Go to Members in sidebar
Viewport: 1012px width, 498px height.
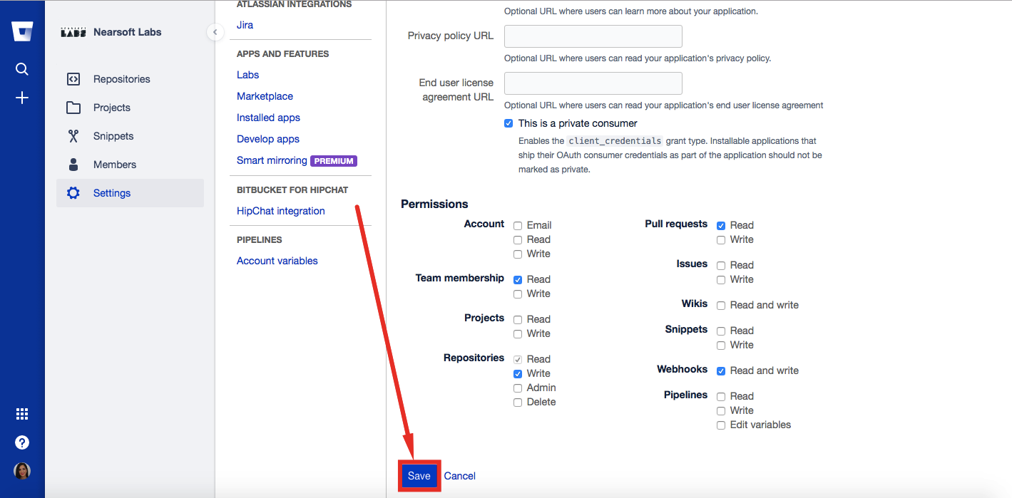pos(114,165)
